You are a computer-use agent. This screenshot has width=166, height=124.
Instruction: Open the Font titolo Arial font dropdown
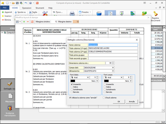point(88,77)
